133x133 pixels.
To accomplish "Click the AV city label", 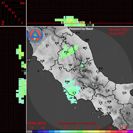I will point(110,107).
